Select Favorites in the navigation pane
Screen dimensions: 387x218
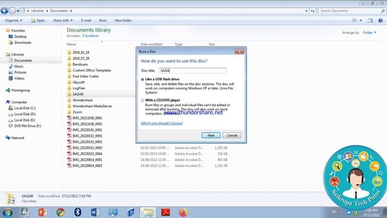[18, 31]
